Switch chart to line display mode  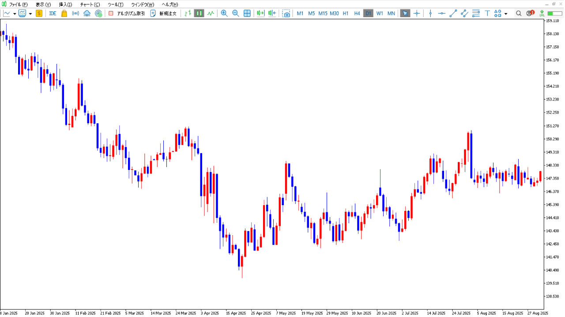tap(210, 13)
